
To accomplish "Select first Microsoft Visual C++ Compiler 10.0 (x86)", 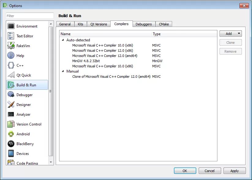I will tap(103, 45).
